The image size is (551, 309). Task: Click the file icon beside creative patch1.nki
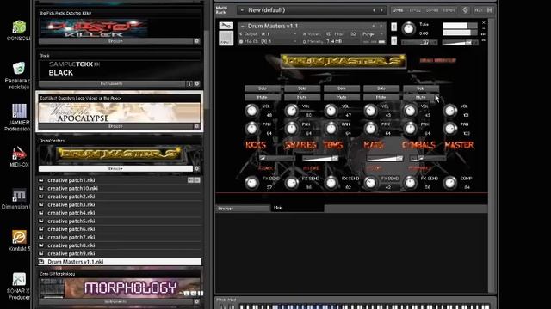point(41,180)
